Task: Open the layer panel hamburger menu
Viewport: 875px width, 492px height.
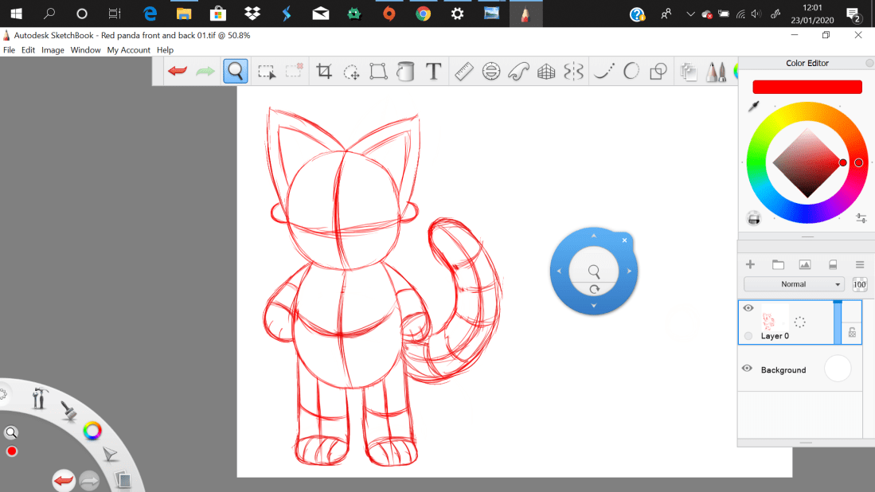Action: click(860, 264)
